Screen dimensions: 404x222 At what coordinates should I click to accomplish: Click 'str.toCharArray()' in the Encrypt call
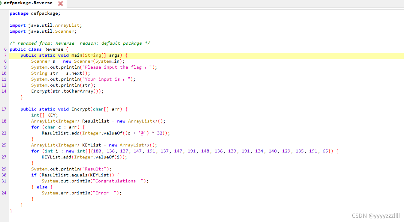tap(75, 91)
